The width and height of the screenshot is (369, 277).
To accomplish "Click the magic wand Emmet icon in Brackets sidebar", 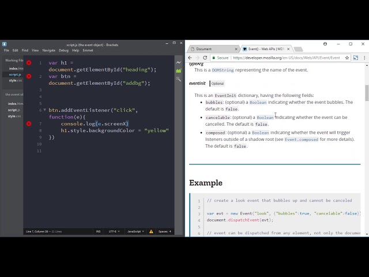I will 179,79.
